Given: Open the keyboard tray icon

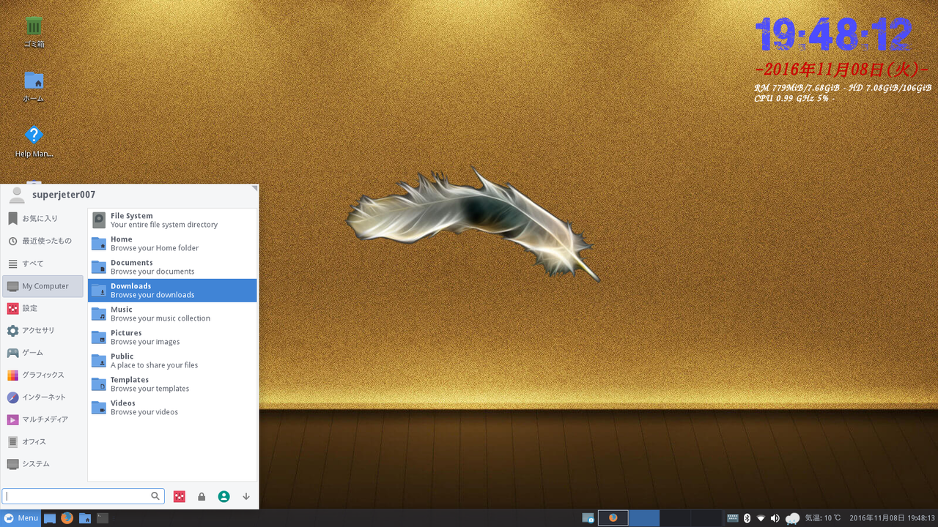Looking at the screenshot, I should [x=733, y=518].
